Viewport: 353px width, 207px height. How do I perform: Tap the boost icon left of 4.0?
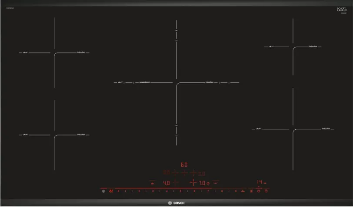[x=152, y=183]
